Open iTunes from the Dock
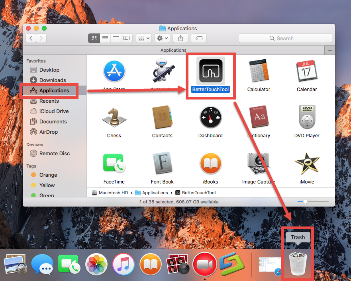This screenshot has height=281, width=351. 124,263
